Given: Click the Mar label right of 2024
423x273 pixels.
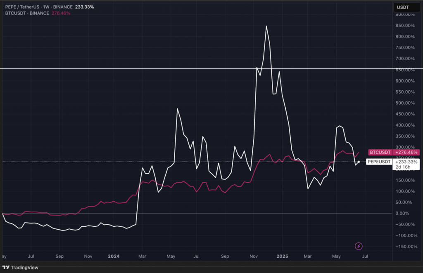Looking at the screenshot, I should [x=142, y=256].
